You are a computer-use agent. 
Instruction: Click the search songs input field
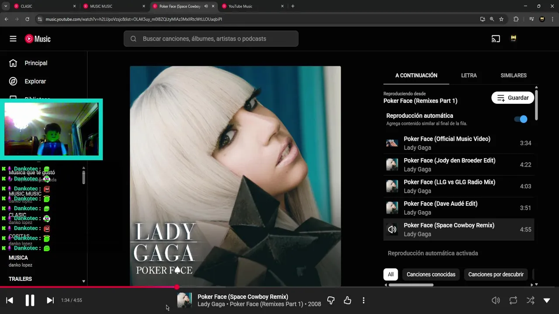coord(211,39)
